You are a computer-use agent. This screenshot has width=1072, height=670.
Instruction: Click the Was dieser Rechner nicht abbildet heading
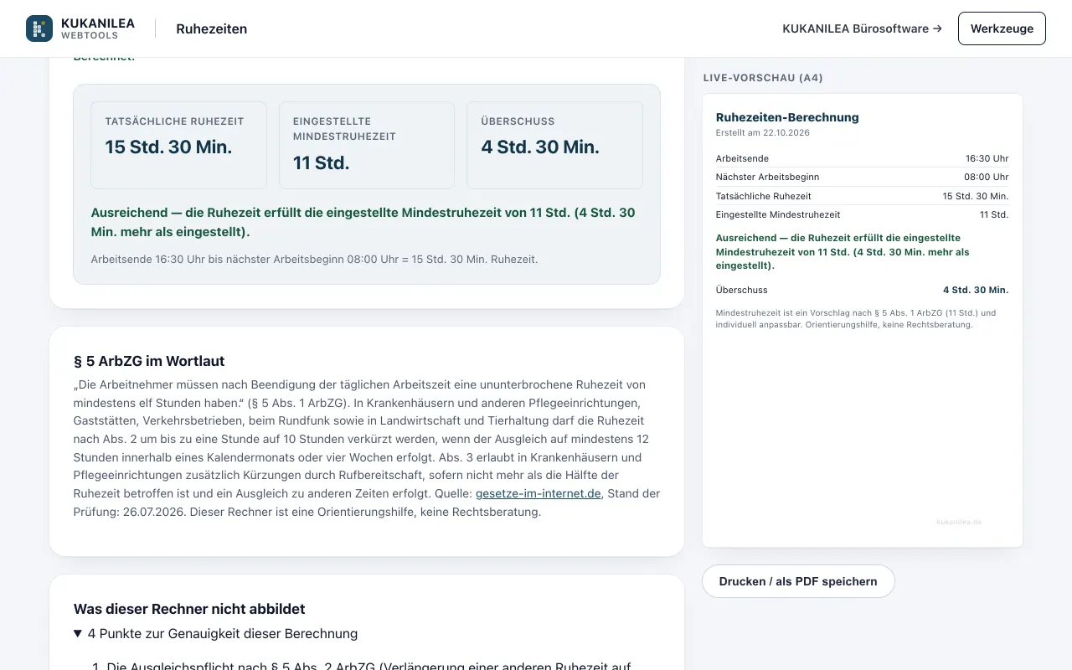189,609
